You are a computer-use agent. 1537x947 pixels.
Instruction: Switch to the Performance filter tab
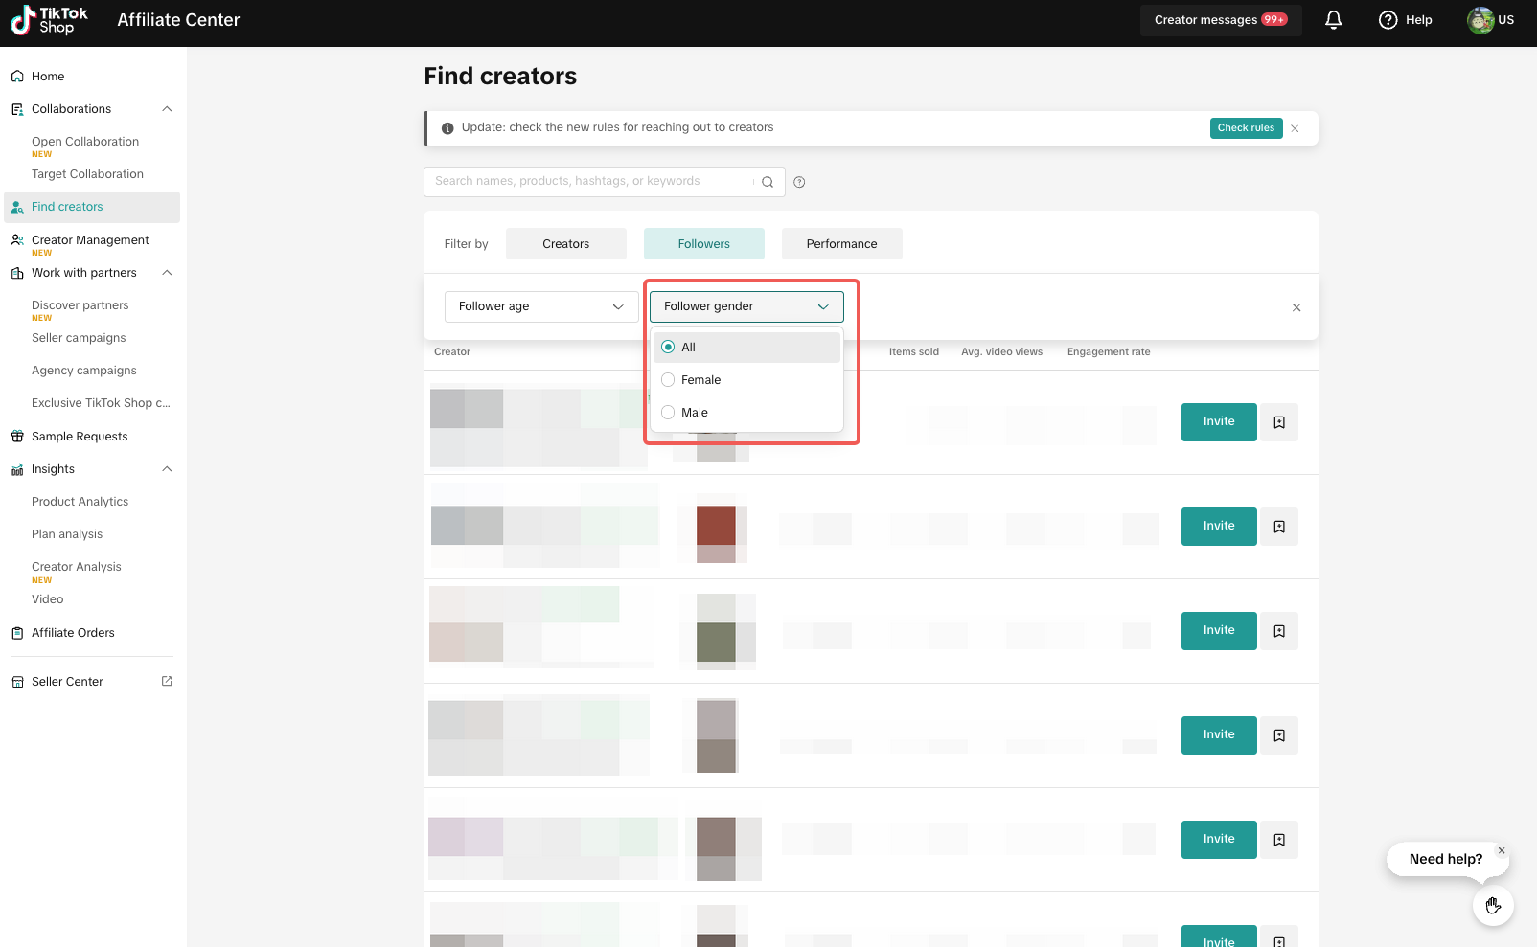[841, 244]
